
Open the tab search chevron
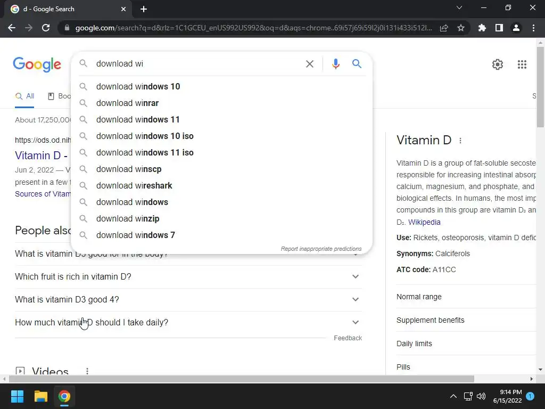pos(459,7)
